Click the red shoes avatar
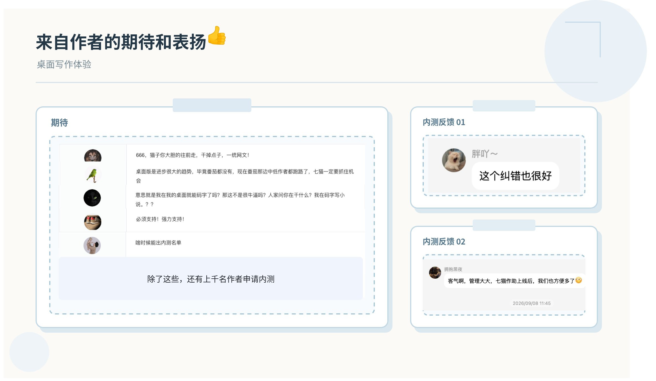 tap(92, 222)
